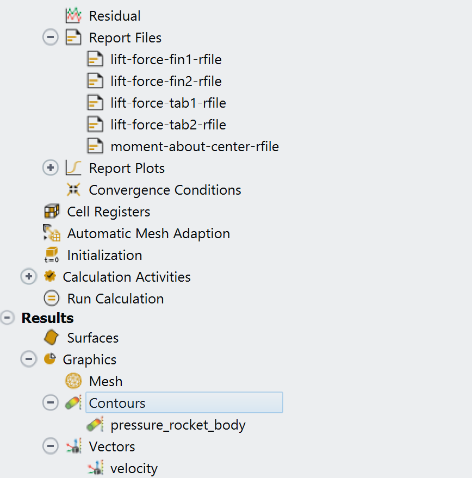
Task: Collapse the Vectors node
Action: [51, 446]
